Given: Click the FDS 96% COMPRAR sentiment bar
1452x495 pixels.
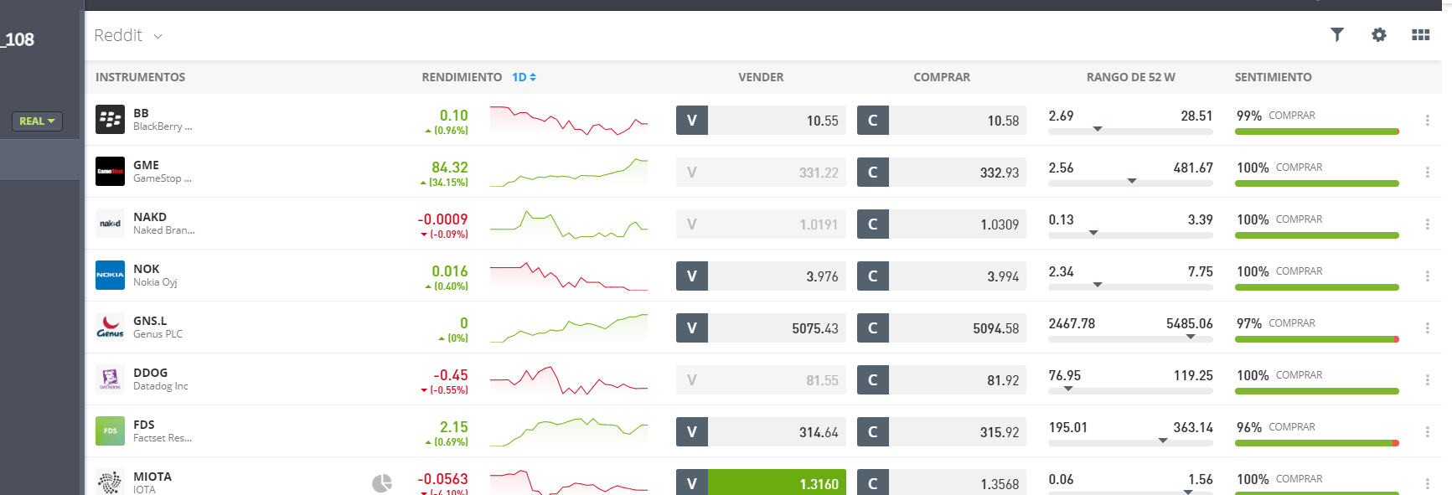Looking at the screenshot, I should tap(1317, 443).
